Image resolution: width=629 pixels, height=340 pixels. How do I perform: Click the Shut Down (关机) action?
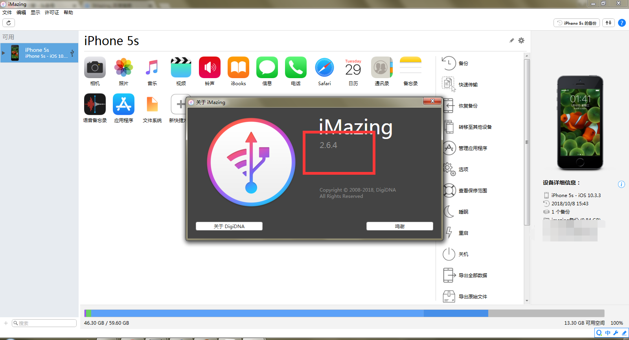click(x=455, y=254)
